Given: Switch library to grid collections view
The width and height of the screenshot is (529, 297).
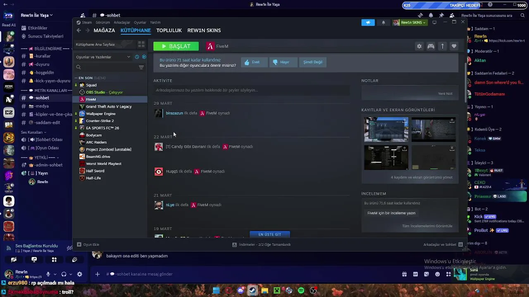Looking at the screenshot, I should 141,44.
